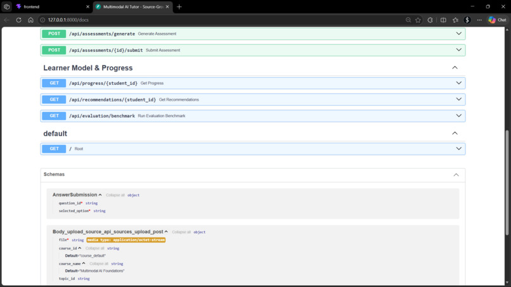Click the /api/evaluation/benchmark path text
This screenshot has width=511, height=287.
tap(101, 116)
